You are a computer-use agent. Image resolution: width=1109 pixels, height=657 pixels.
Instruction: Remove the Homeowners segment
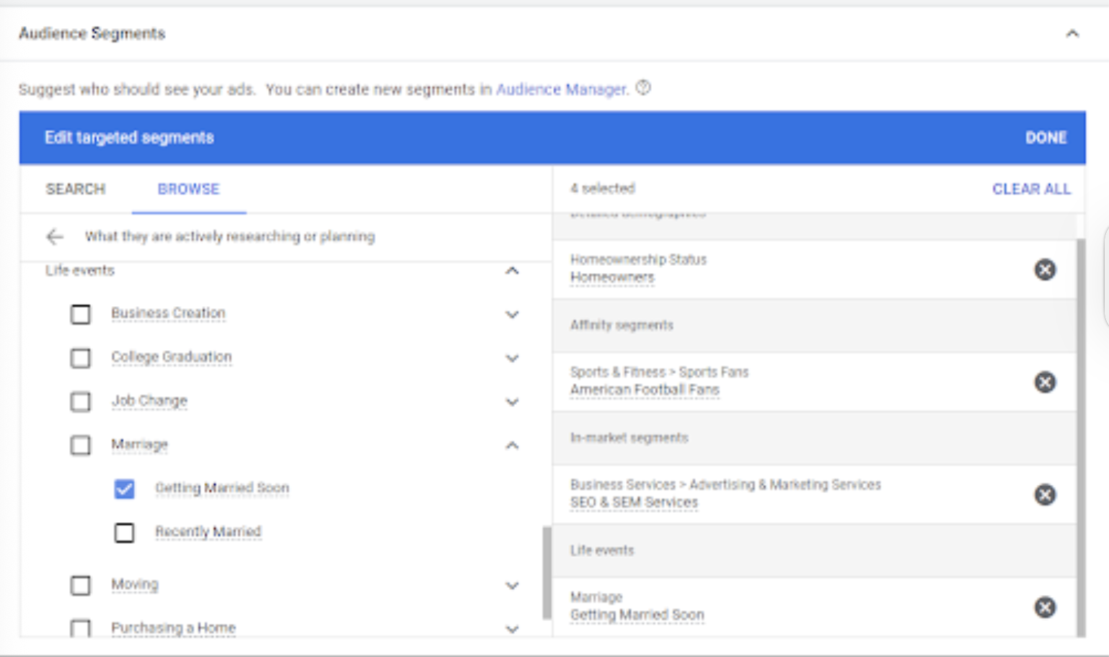1045,269
